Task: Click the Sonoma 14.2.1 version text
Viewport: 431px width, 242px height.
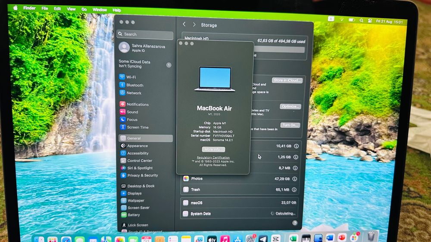Action: point(223,140)
